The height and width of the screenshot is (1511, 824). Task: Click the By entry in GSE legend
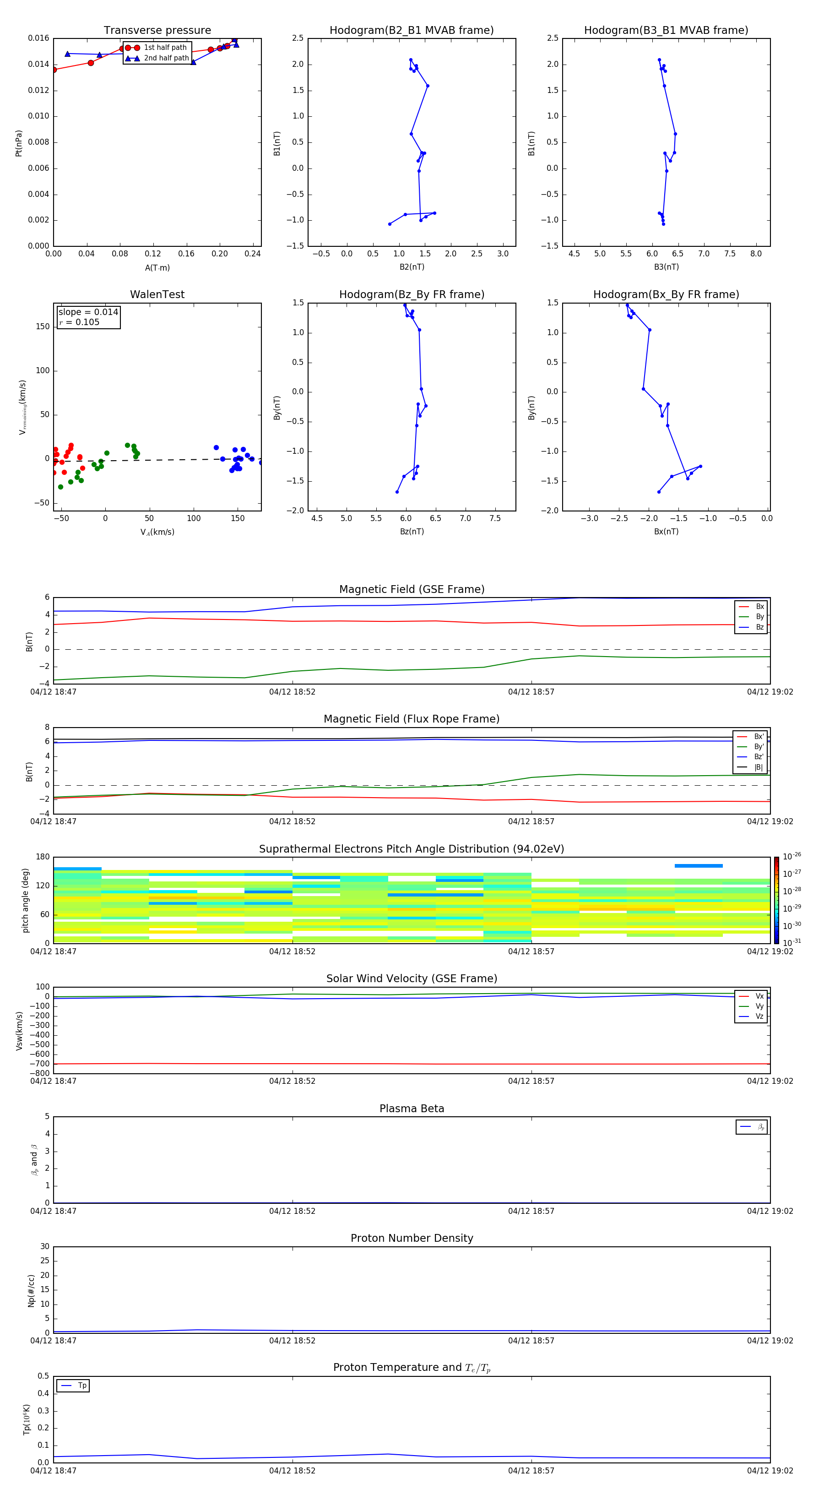coord(751,616)
